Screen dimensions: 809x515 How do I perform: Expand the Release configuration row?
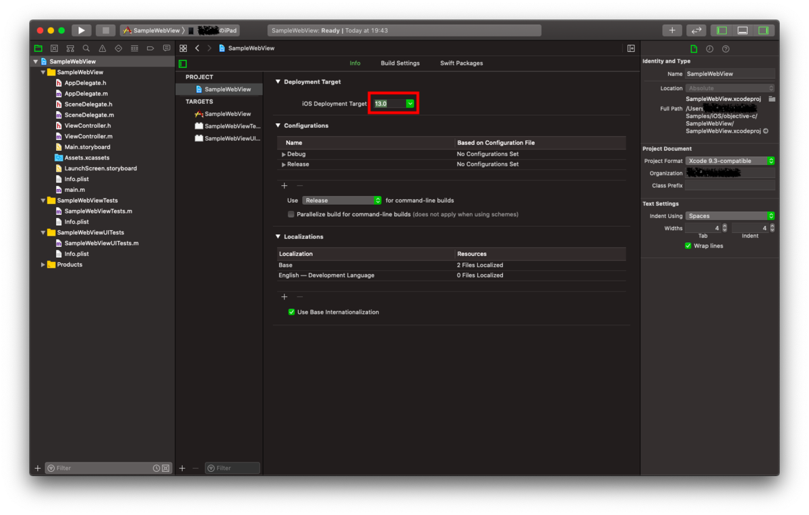(284, 164)
